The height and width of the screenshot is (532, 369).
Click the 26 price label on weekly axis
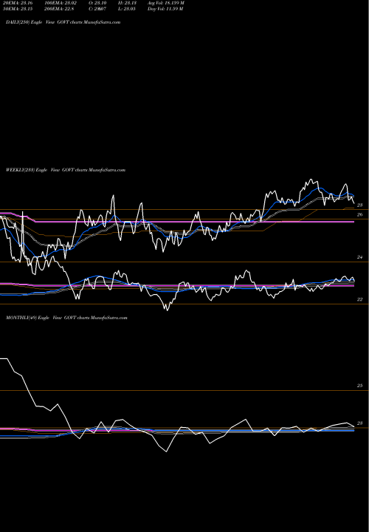(x=360, y=215)
